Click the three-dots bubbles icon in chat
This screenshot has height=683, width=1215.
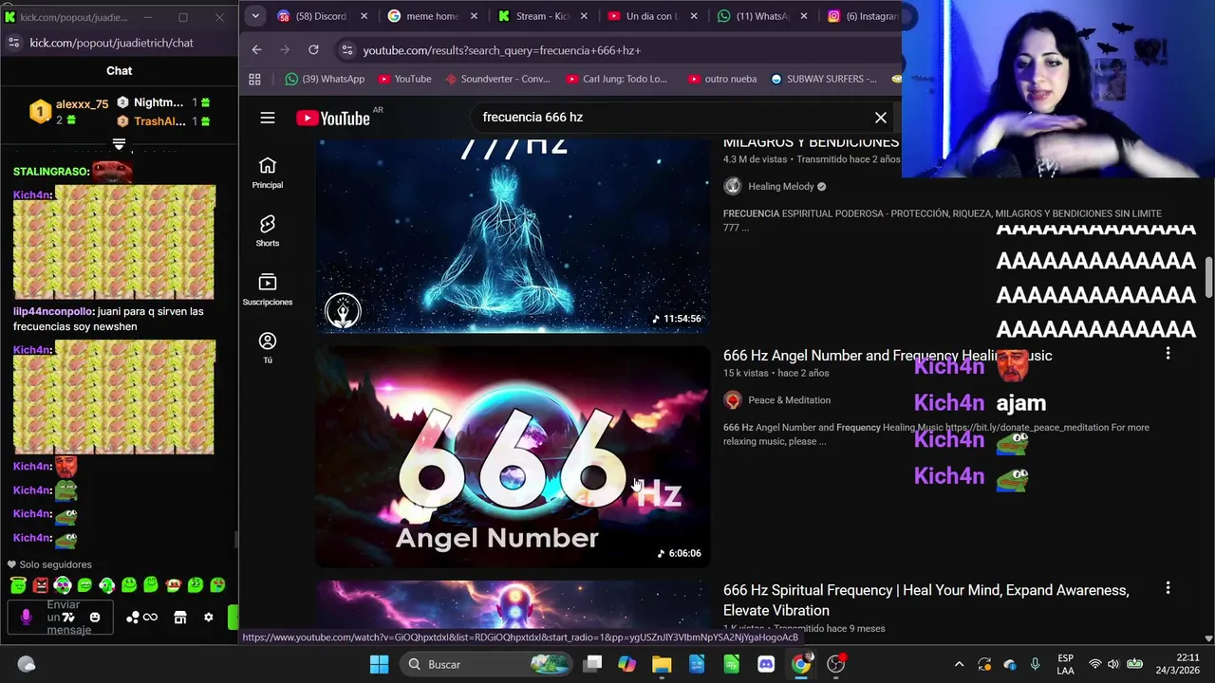[x=133, y=617]
